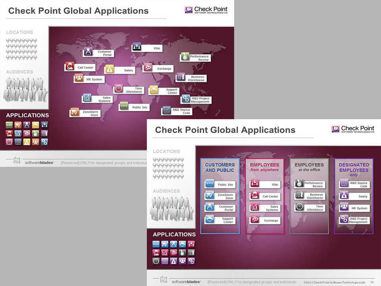Select Business Warehouse icon under Employees at the office
The height and width of the screenshot is (286, 381).
pos(299,195)
